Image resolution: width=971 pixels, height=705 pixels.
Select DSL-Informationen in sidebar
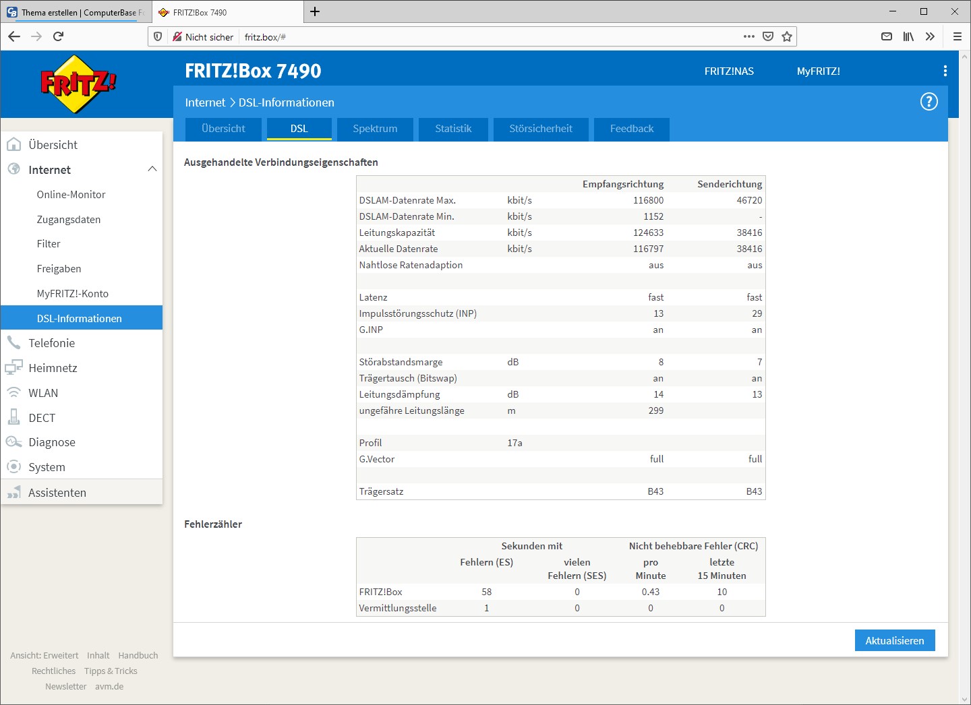coord(82,318)
